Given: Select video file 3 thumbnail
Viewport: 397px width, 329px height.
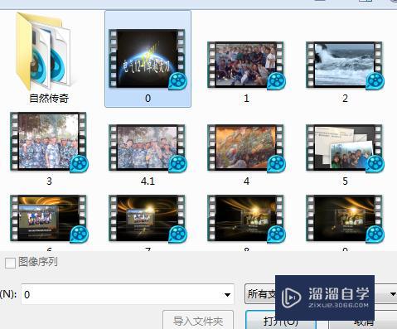Looking at the screenshot, I should point(49,142).
